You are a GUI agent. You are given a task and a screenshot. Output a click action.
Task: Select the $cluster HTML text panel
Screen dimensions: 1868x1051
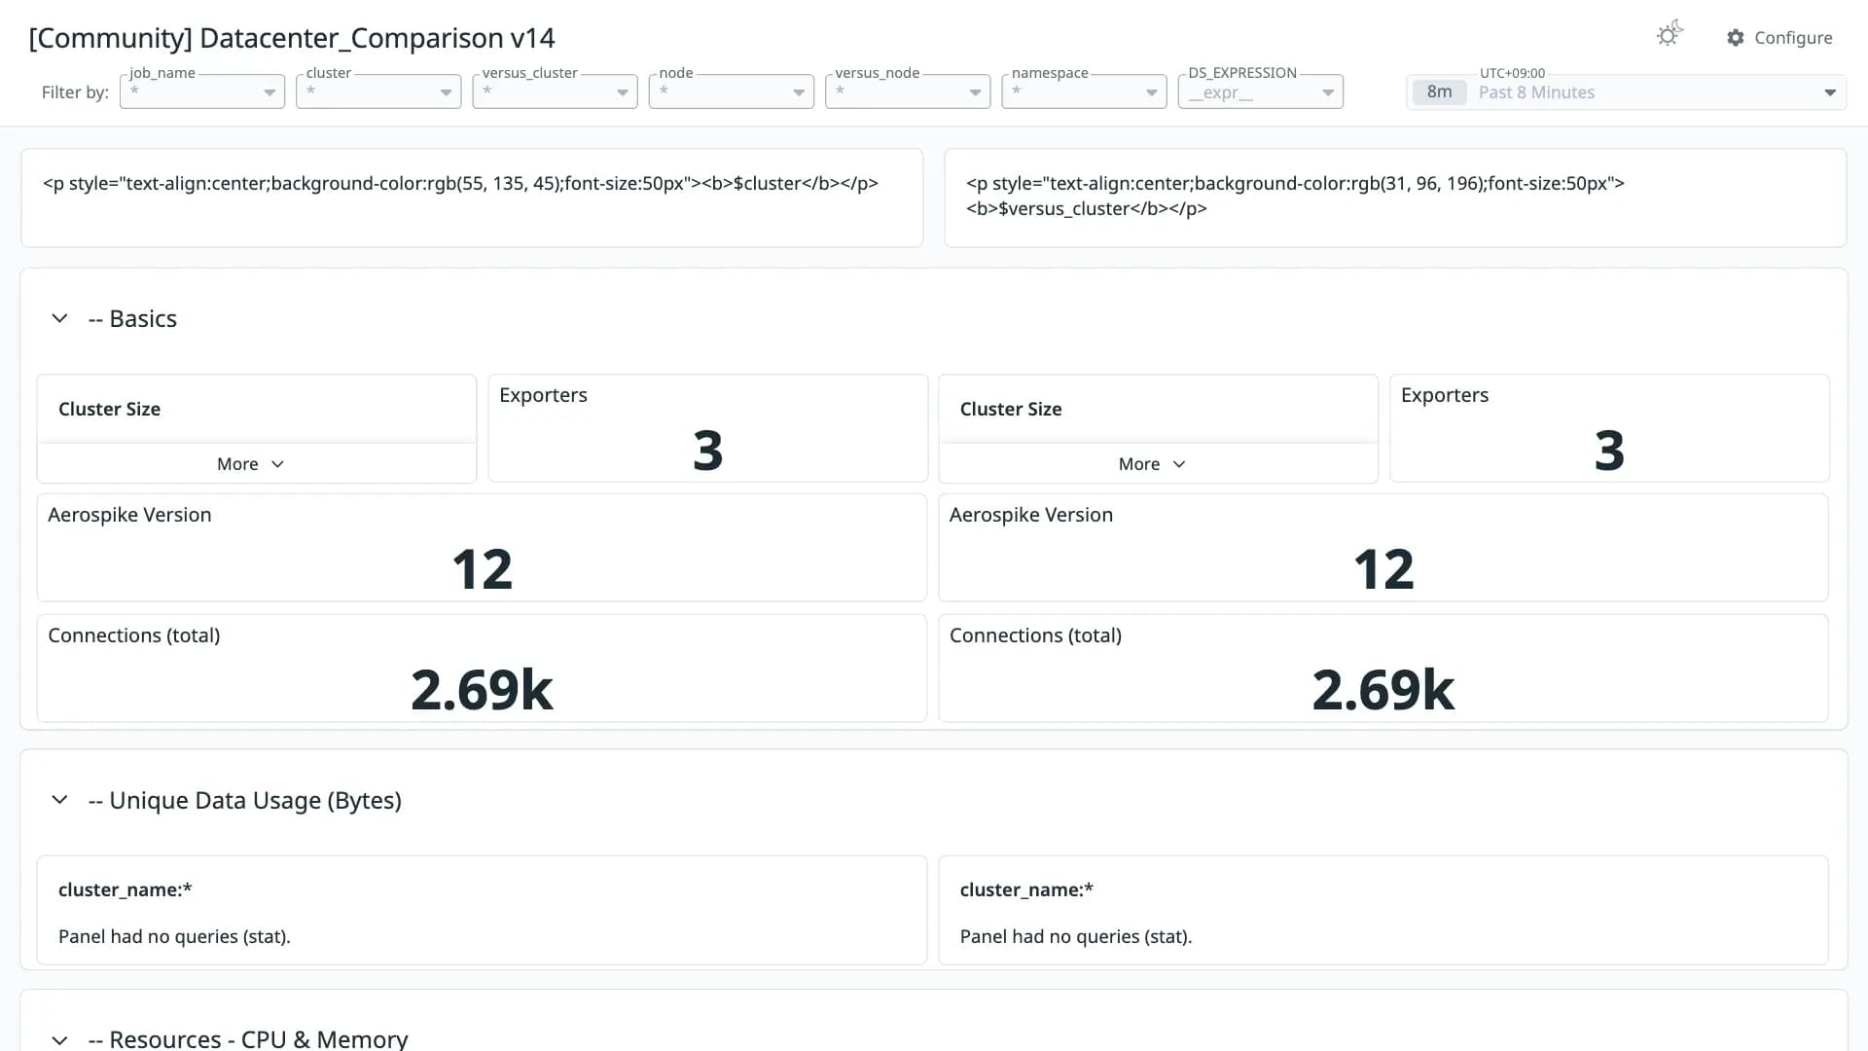pyautogui.click(x=472, y=198)
